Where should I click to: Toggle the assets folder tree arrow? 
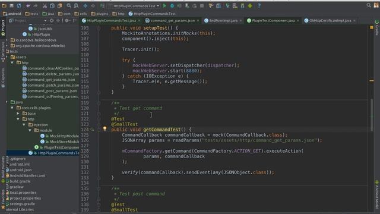click(7, 57)
